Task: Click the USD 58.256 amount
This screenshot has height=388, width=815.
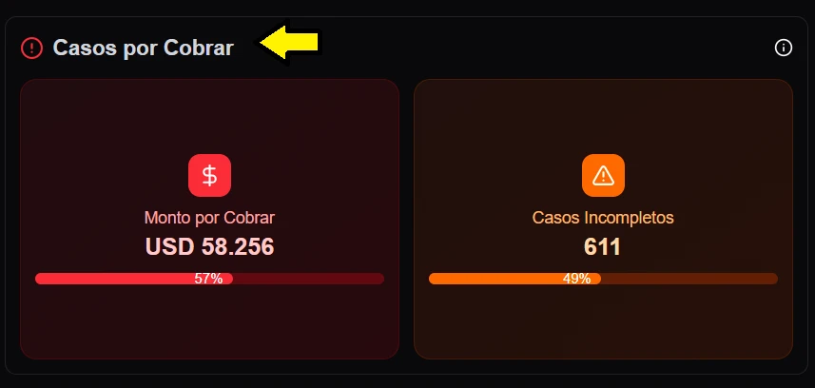Action: click(x=209, y=247)
